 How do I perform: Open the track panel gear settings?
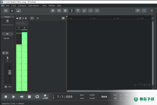[38, 18]
